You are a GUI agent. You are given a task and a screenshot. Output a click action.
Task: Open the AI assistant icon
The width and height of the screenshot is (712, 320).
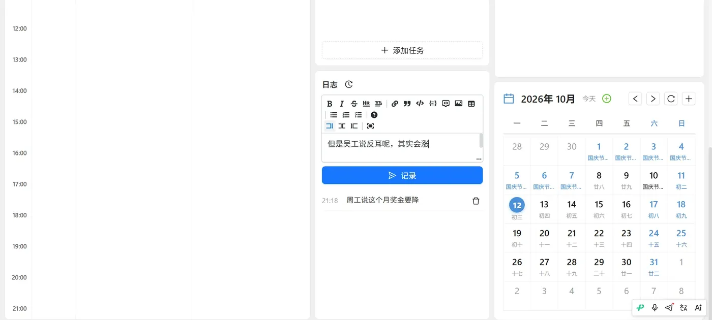pos(698,307)
